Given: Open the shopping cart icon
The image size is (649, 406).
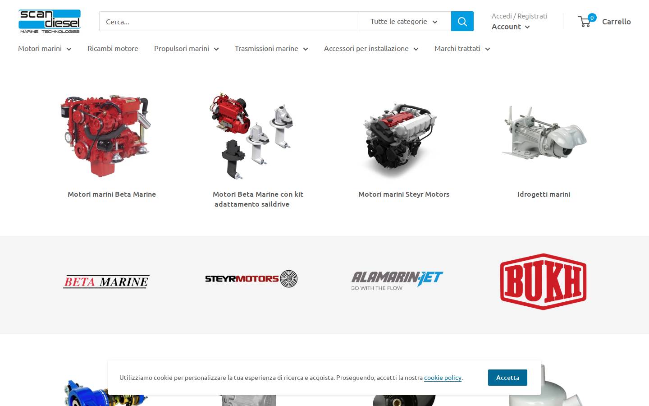Looking at the screenshot, I should pyautogui.click(x=587, y=21).
